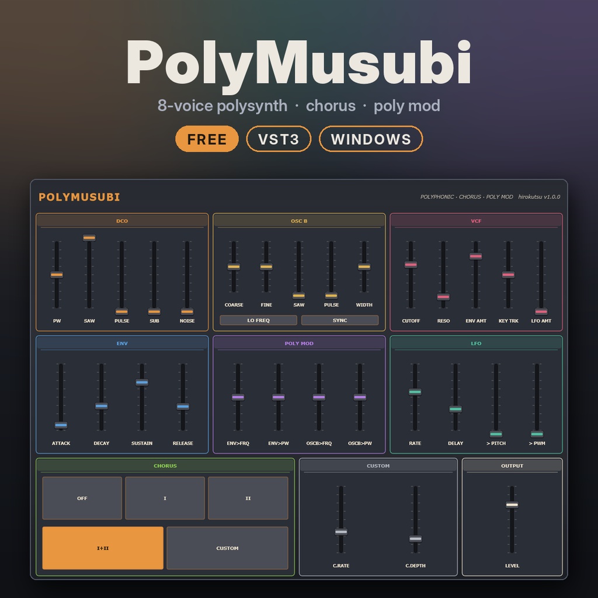Click the POLY MOD ENV>FRQ slider handle
The height and width of the screenshot is (598, 598).
coord(238,397)
